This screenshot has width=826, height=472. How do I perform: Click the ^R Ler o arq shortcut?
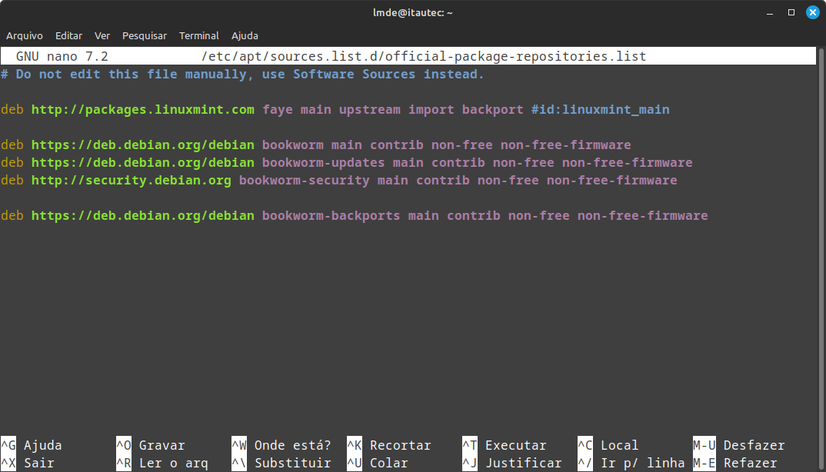click(x=162, y=463)
